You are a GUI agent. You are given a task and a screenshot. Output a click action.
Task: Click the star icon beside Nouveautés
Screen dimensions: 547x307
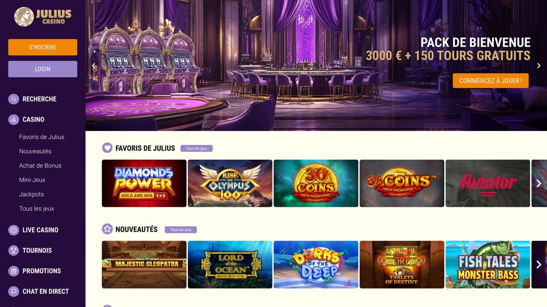tap(107, 229)
